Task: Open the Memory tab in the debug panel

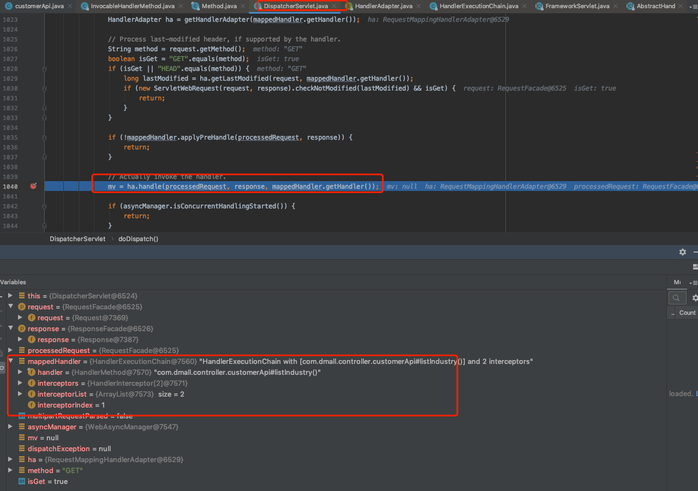Action: click(677, 282)
